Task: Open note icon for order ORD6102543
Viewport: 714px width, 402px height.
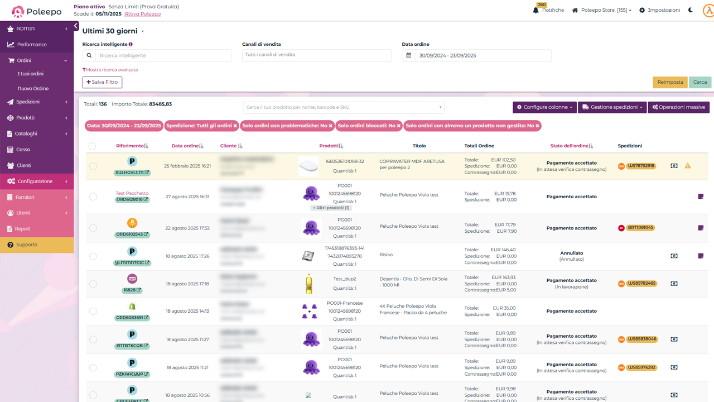Action: [x=701, y=228]
